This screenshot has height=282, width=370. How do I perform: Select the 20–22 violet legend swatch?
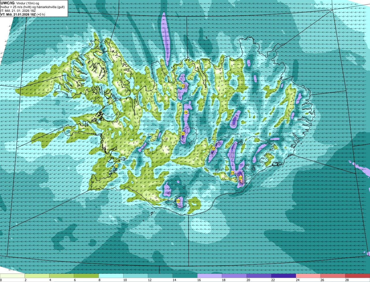pos(259,276)
